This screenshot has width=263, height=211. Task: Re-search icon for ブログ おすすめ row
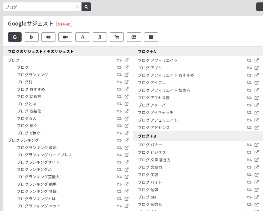(119, 89)
